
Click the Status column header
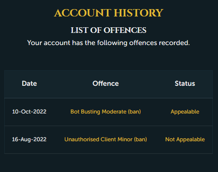pyautogui.click(x=185, y=84)
